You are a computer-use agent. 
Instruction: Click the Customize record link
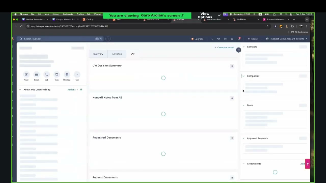pos(225,47)
